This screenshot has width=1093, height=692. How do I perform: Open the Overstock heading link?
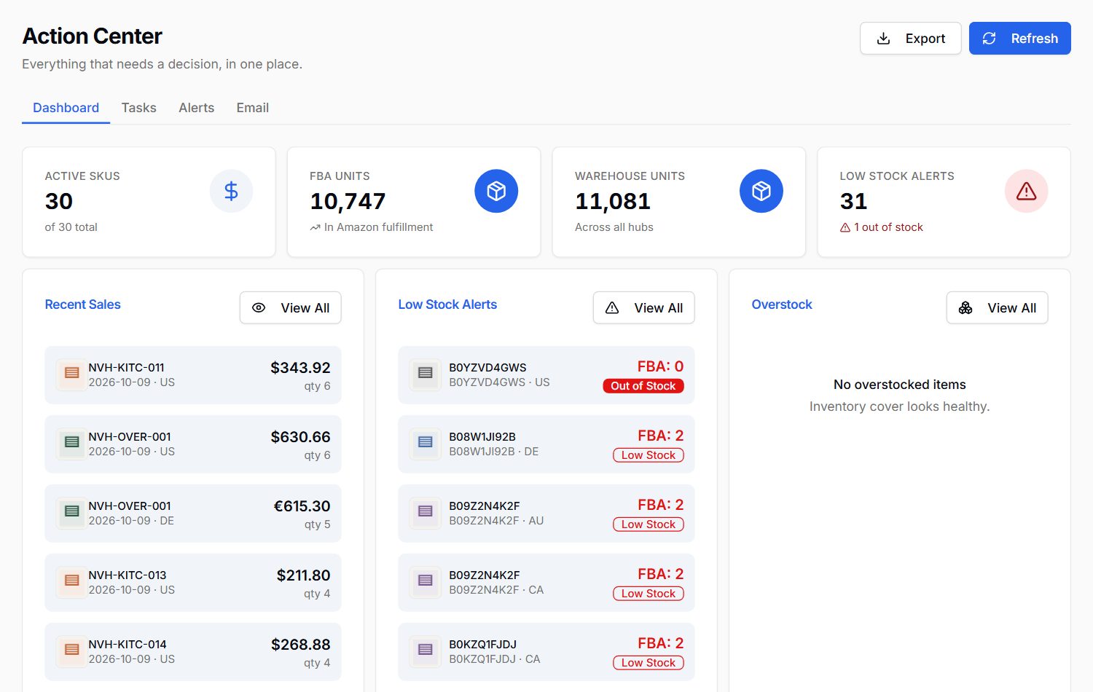click(x=781, y=304)
